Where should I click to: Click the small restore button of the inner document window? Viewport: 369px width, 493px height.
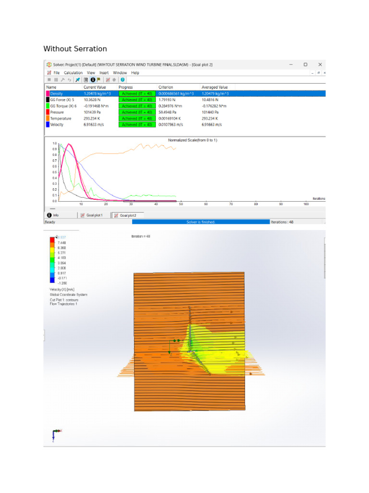click(319, 73)
